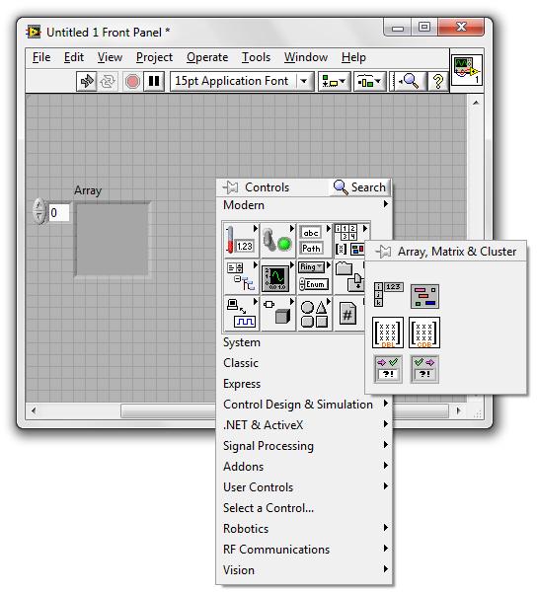
Task: Open Boolean controls palette
Action: tap(278, 240)
